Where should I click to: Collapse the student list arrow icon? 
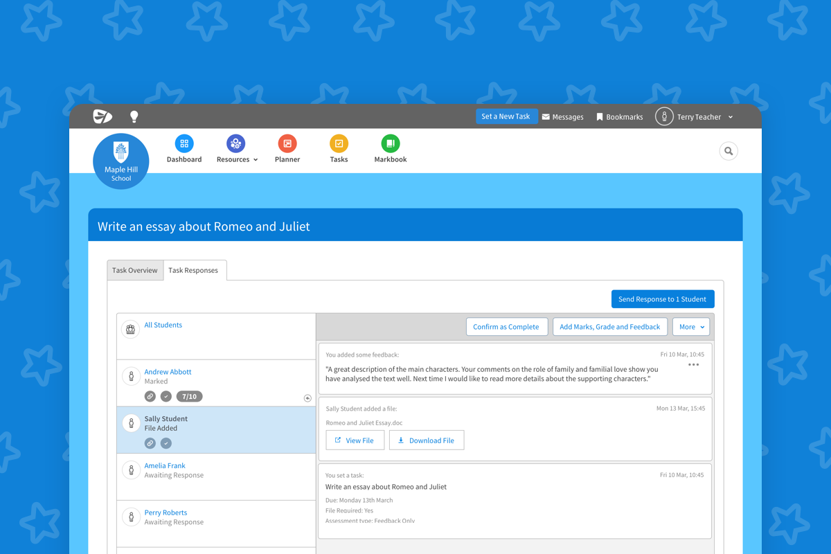coord(307,398)
